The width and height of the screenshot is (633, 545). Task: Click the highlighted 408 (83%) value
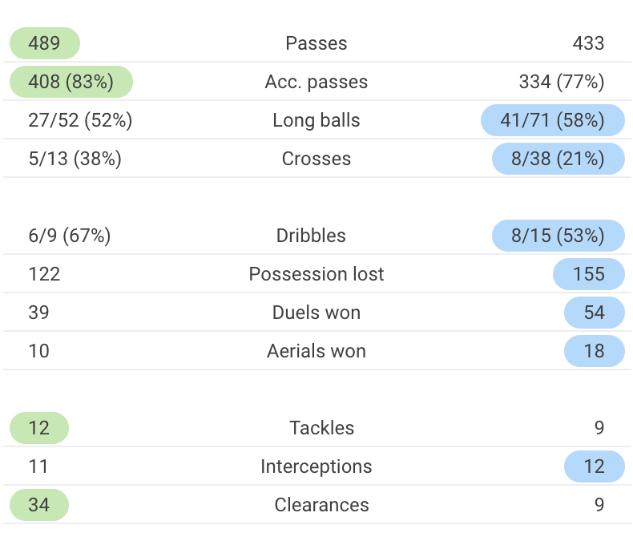(71, 82)
